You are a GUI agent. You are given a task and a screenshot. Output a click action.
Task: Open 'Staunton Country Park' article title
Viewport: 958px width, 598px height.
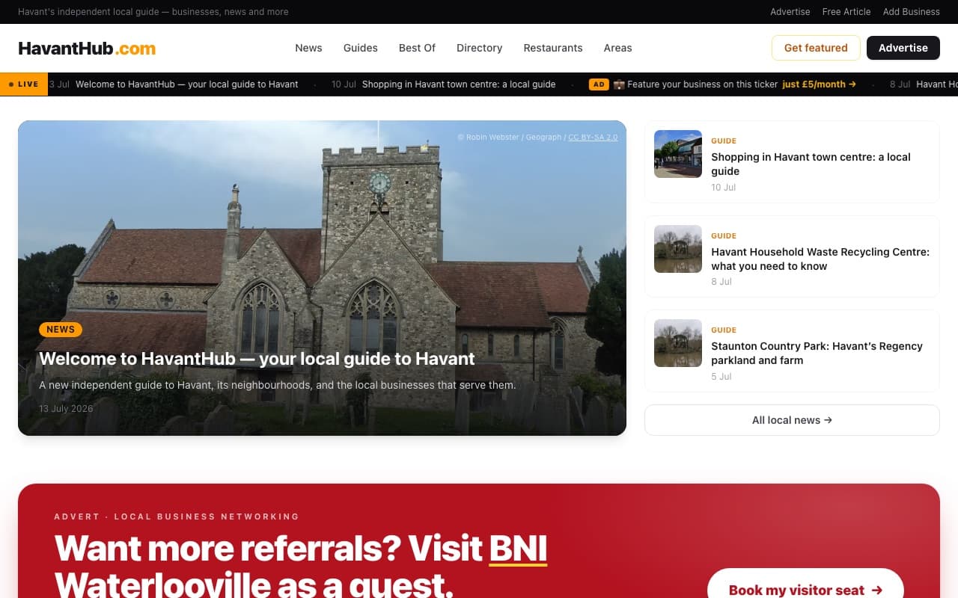817,353
